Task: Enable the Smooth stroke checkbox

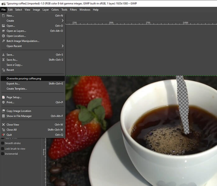Action: click(x=2, y=143)
